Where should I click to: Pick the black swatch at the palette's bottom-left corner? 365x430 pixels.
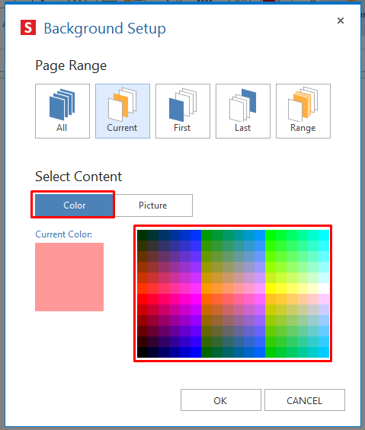point(142,352)
